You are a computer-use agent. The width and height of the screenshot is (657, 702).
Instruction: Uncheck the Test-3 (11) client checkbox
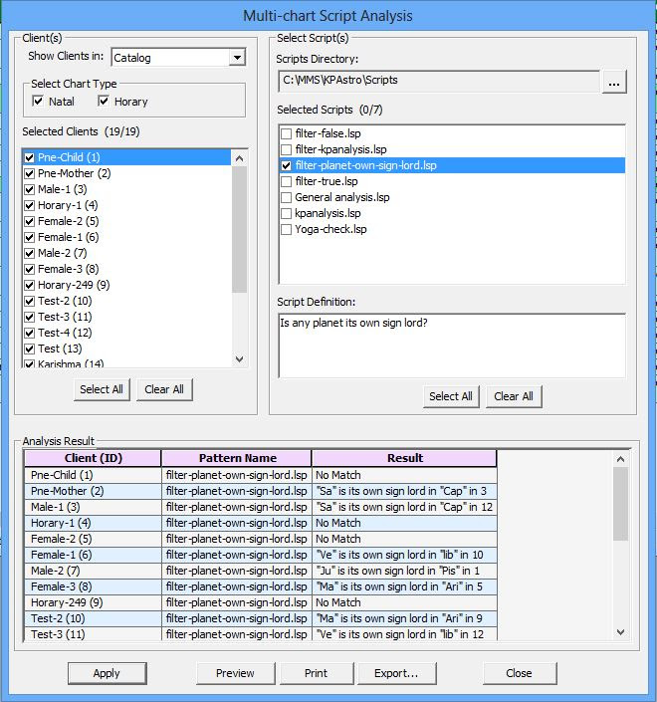click(x=30, y=317)
